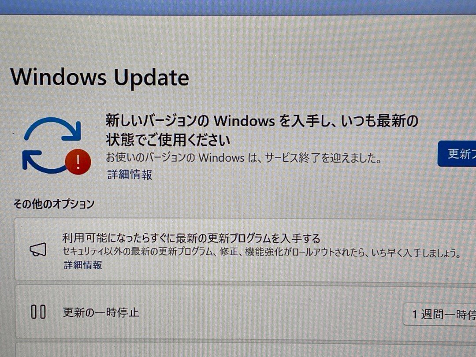Click the blue sync arrows update icon
The height and width of the screenshot is (357, 476).
tap(52, 146)
